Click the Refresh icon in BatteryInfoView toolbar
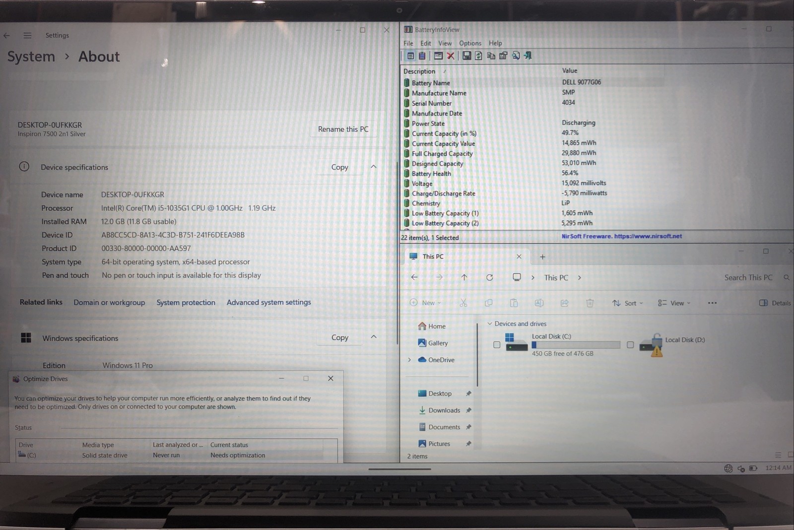794x530 pixels. (478, 56)
